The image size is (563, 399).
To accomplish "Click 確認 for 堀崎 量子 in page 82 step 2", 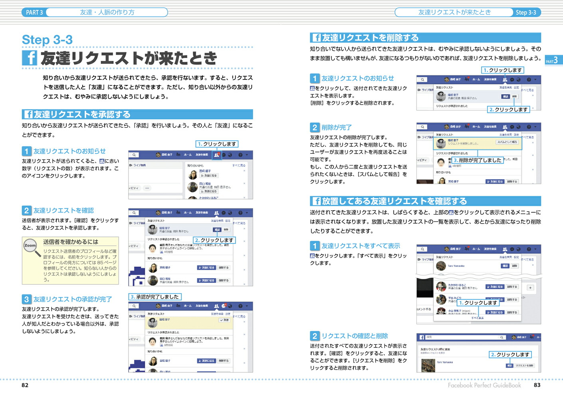I will pos(217,229).
